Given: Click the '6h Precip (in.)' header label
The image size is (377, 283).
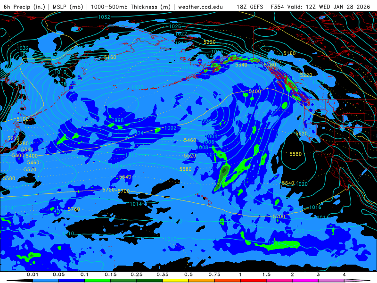Looking at the screenshot, I should (25, 7).
